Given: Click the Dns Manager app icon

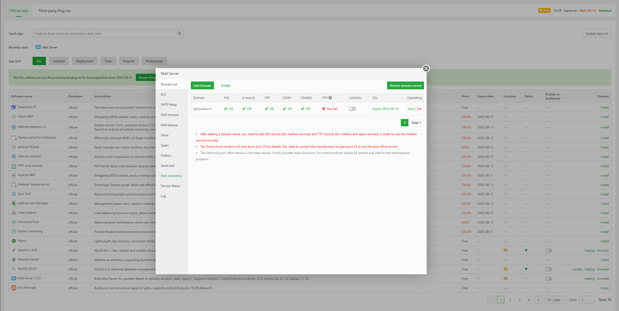Looking at the screenshot, I should pos(14,288).
